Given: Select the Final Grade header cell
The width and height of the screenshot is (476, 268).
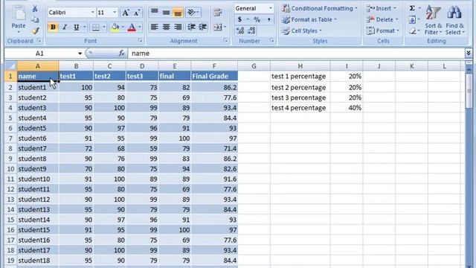Looking at the screenshot, I should click(x=214, y=76).
